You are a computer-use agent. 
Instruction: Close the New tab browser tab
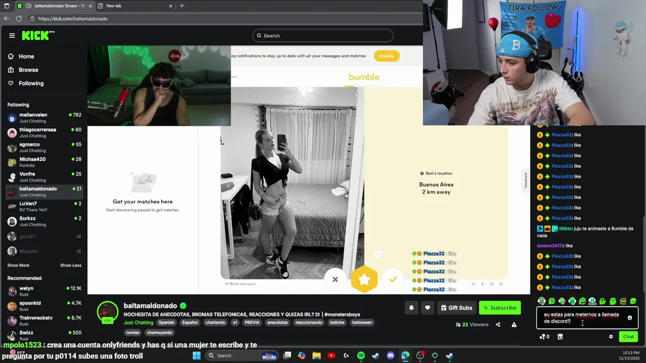(x=171, y=6)
